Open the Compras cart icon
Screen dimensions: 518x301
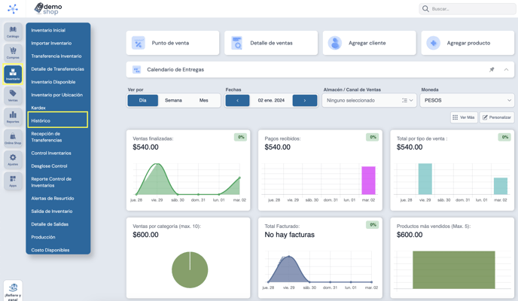click(x=13, y=53)
